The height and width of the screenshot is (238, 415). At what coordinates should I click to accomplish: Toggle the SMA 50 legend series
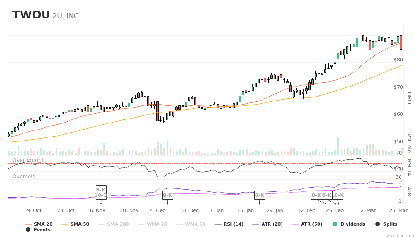[x=75, y=224]
